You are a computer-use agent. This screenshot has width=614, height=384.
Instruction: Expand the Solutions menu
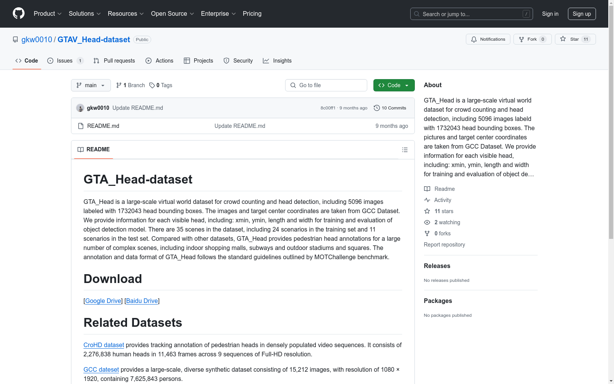(85, 14)
